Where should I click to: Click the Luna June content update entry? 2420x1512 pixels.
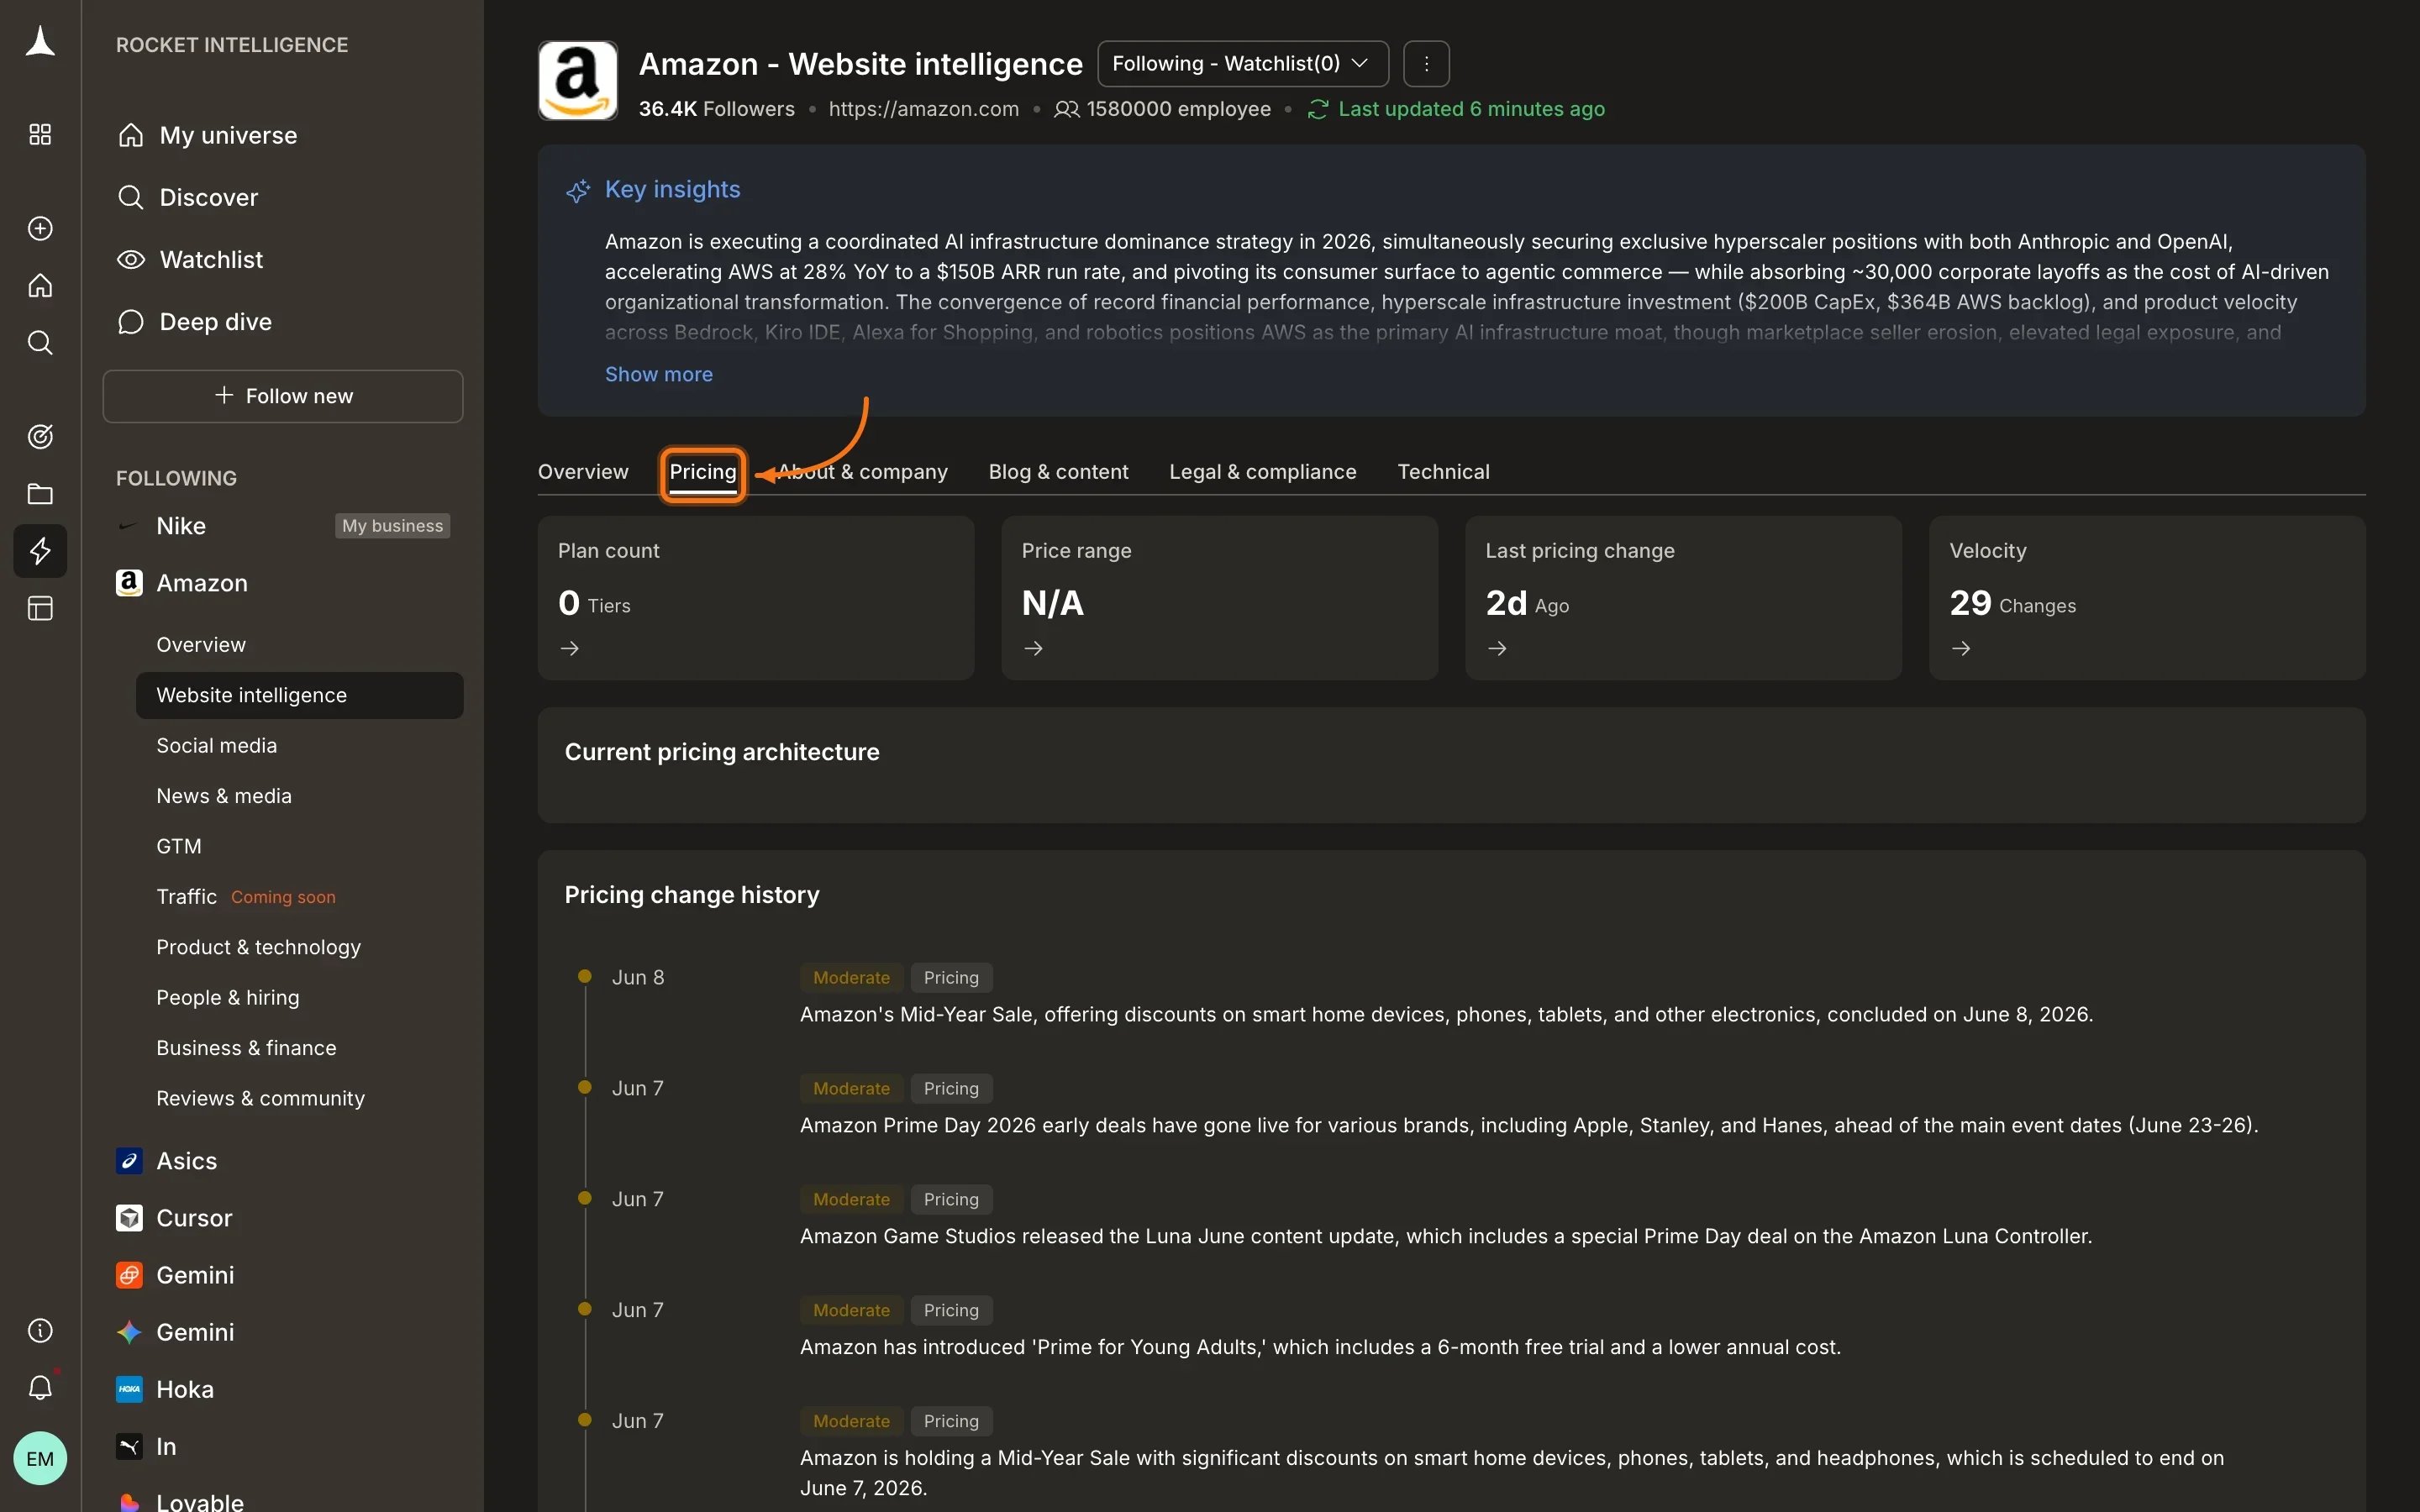click(1446, 1237)
